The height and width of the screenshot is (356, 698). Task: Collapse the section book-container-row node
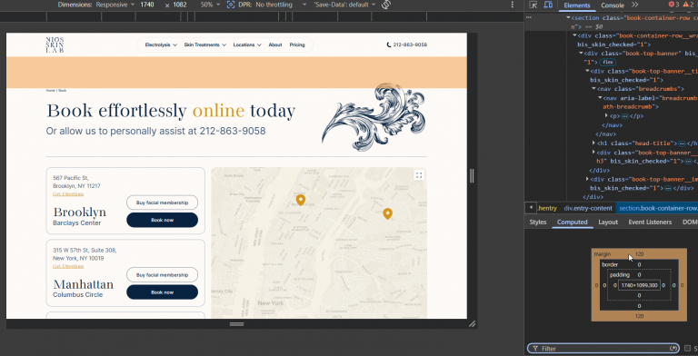[x=568, y=18]
